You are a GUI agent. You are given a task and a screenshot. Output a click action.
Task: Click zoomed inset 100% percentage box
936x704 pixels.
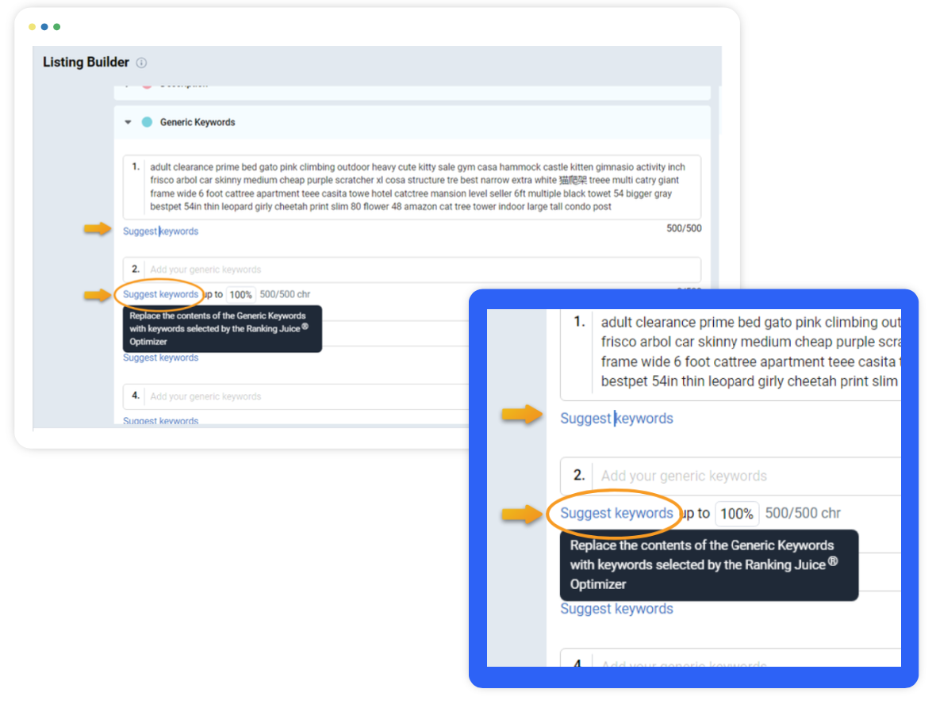coord(737,514)
